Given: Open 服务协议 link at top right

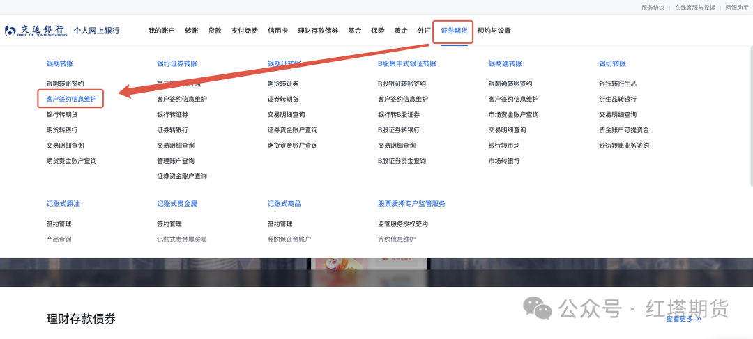Looking at the screenshot, I should (653, 8).
